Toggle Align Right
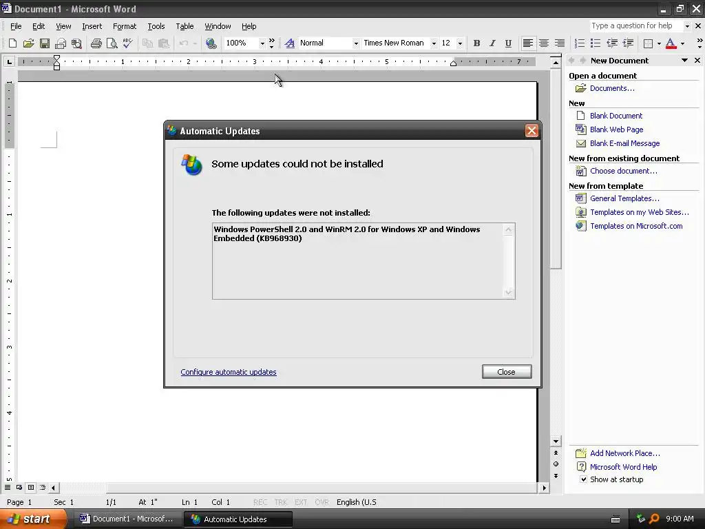 point(559,43)
